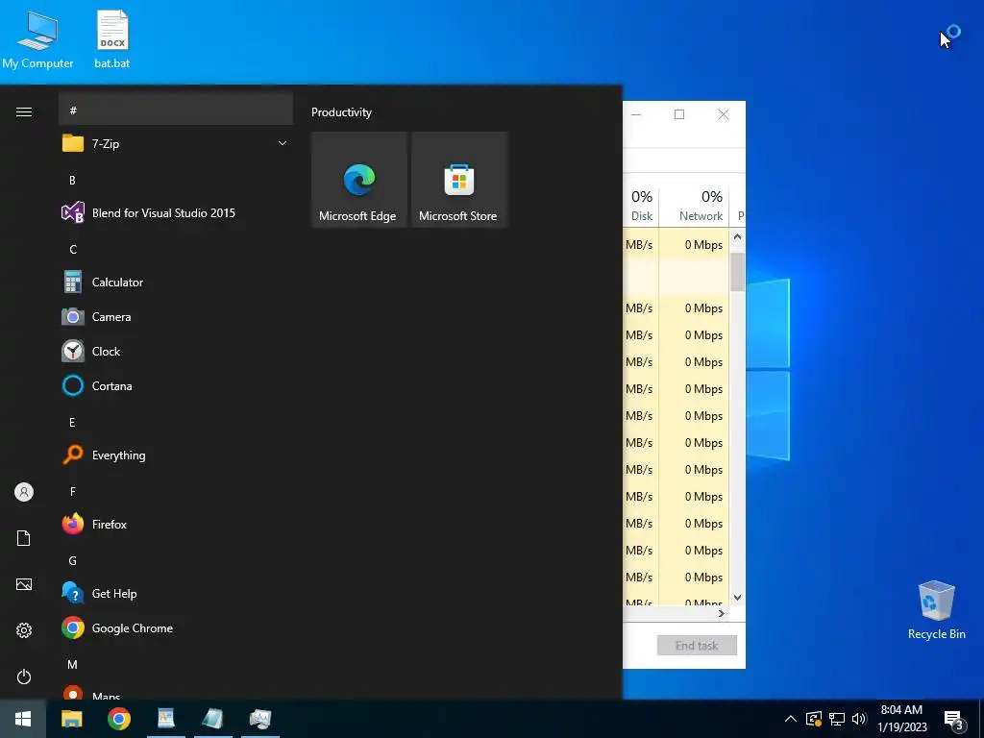The image size is (984, 738).
Task: Open Documents from the Start sidebar
Action: coord(24,538)
